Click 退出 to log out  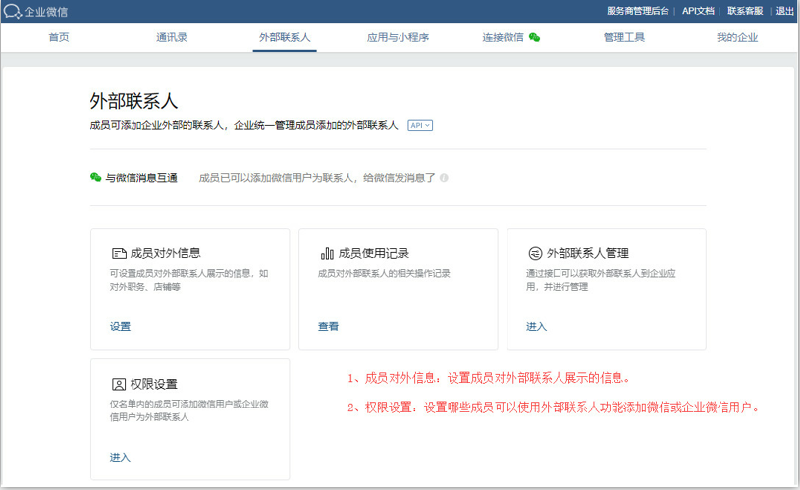point(784,11)
